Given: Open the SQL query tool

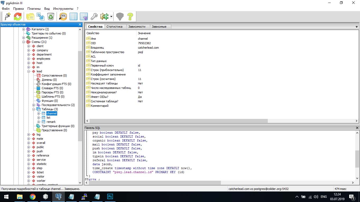Looking at the screenshot, I should tap(63, 17).
